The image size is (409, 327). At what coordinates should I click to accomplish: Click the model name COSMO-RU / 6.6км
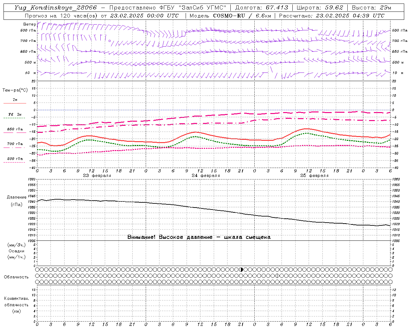[x=242, y=16]
